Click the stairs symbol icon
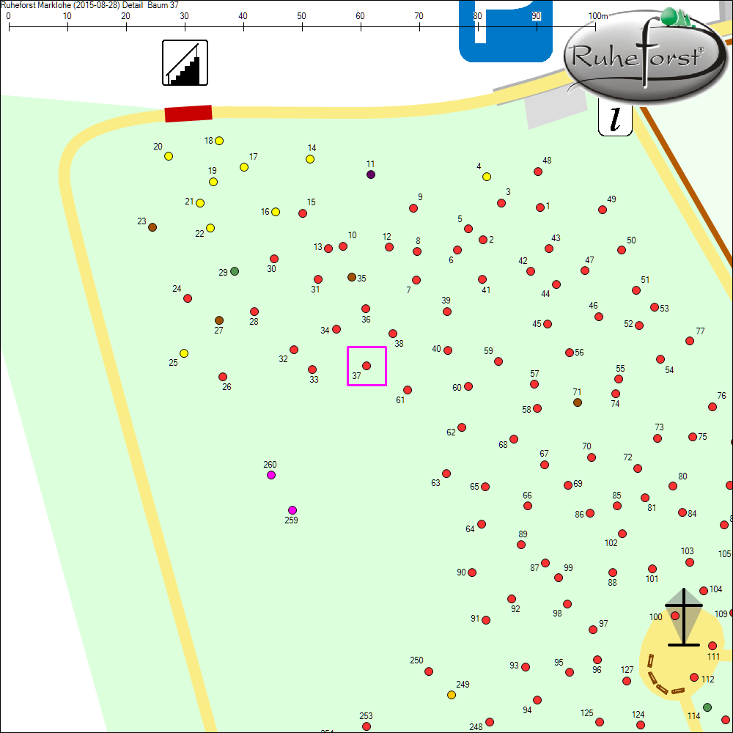This screenshot has height=733, width=733. [185, 62]
